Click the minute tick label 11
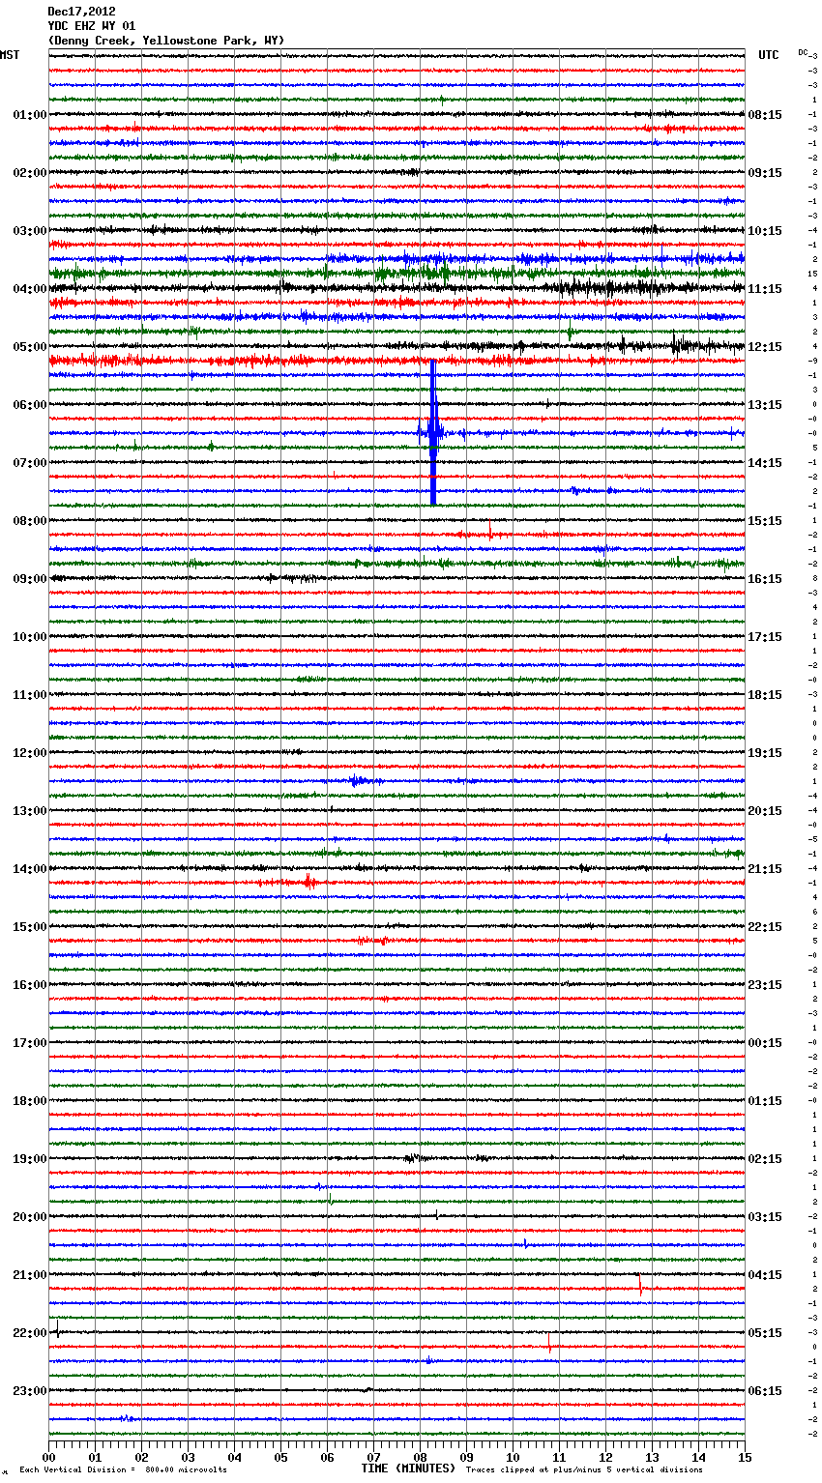 [x=559, y=1457]
